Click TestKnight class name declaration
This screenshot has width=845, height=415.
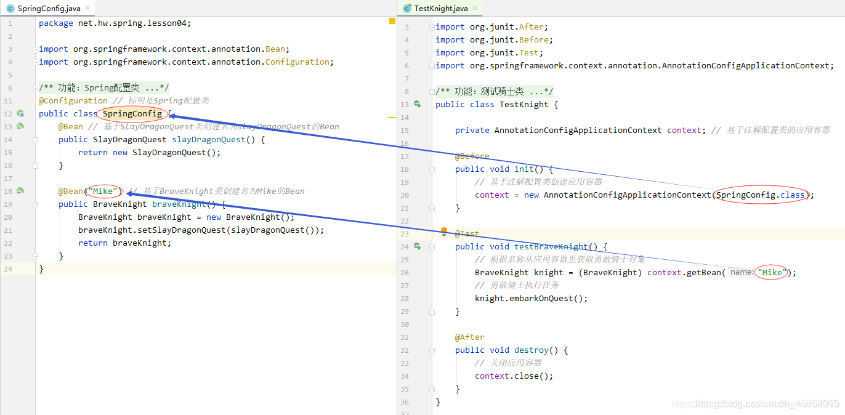524,104
